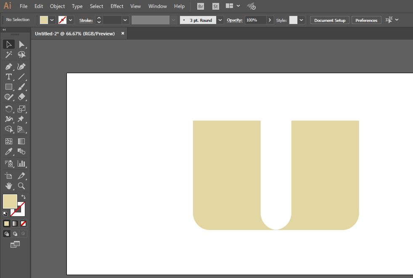Select the Rotate tool
The width and height of the screenshot is (413, 278).
point(9,109)
